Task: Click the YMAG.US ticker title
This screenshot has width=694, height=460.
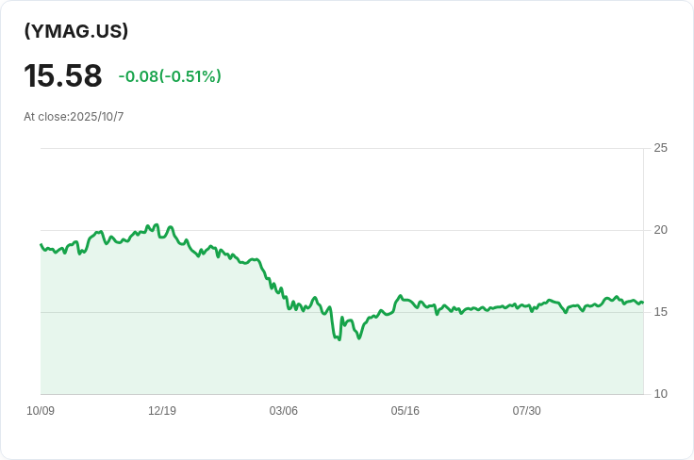Action: [76, 31]
